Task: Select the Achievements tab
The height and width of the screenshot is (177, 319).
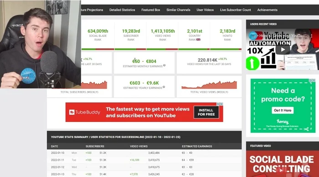Action: 267,10
